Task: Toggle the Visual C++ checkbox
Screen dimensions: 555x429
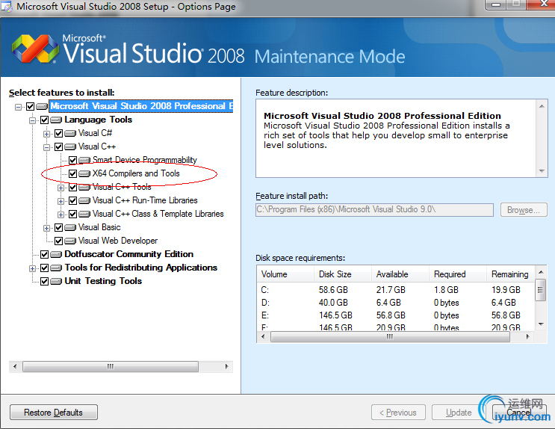Action: pyautogui.click(x=58, y=146)
